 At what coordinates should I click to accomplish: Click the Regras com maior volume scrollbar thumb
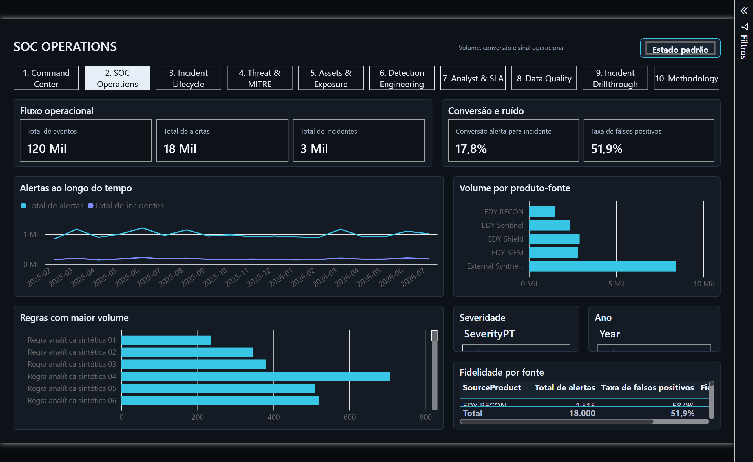[x=434, y=336]
